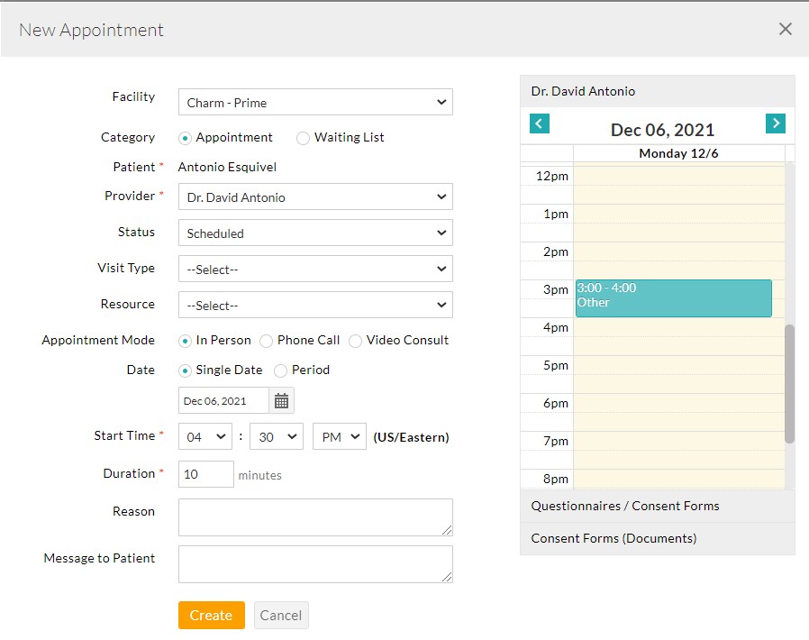Select the Waiting List category
The height and width of the screenshot is (640, 809).
[x=304, y=138]
